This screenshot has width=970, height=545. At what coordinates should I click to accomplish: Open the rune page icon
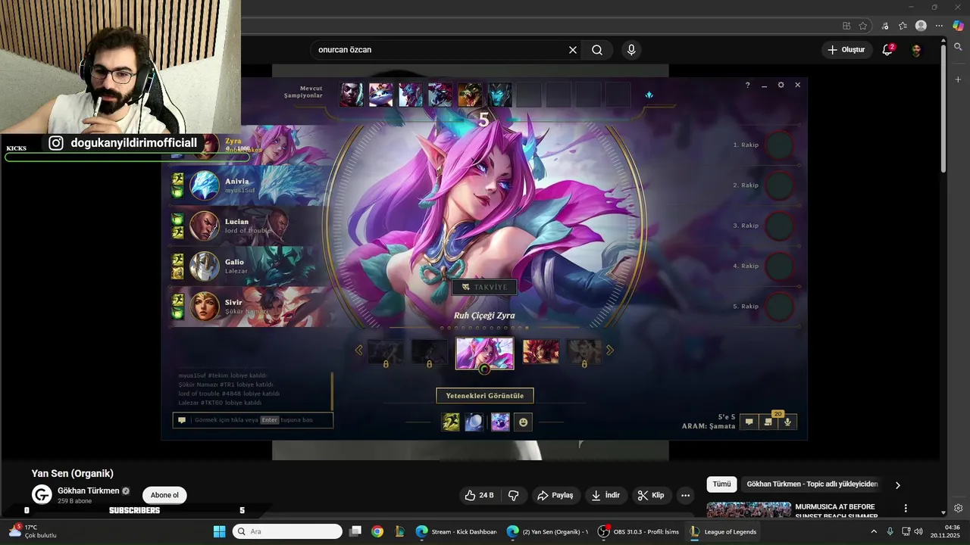point(500,422)
